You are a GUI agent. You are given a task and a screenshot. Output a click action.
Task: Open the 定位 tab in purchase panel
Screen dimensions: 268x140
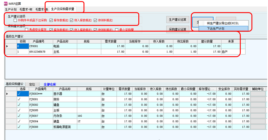pyautogui.click(x=32, y=84)
